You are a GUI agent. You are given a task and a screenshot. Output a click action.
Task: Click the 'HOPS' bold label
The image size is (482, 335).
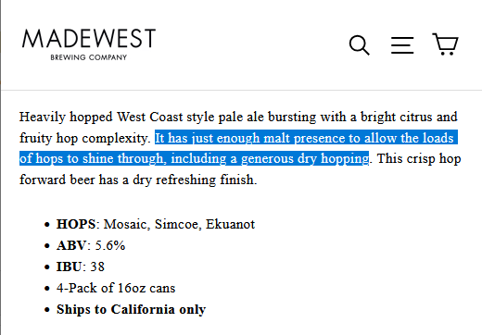(76, 224)
